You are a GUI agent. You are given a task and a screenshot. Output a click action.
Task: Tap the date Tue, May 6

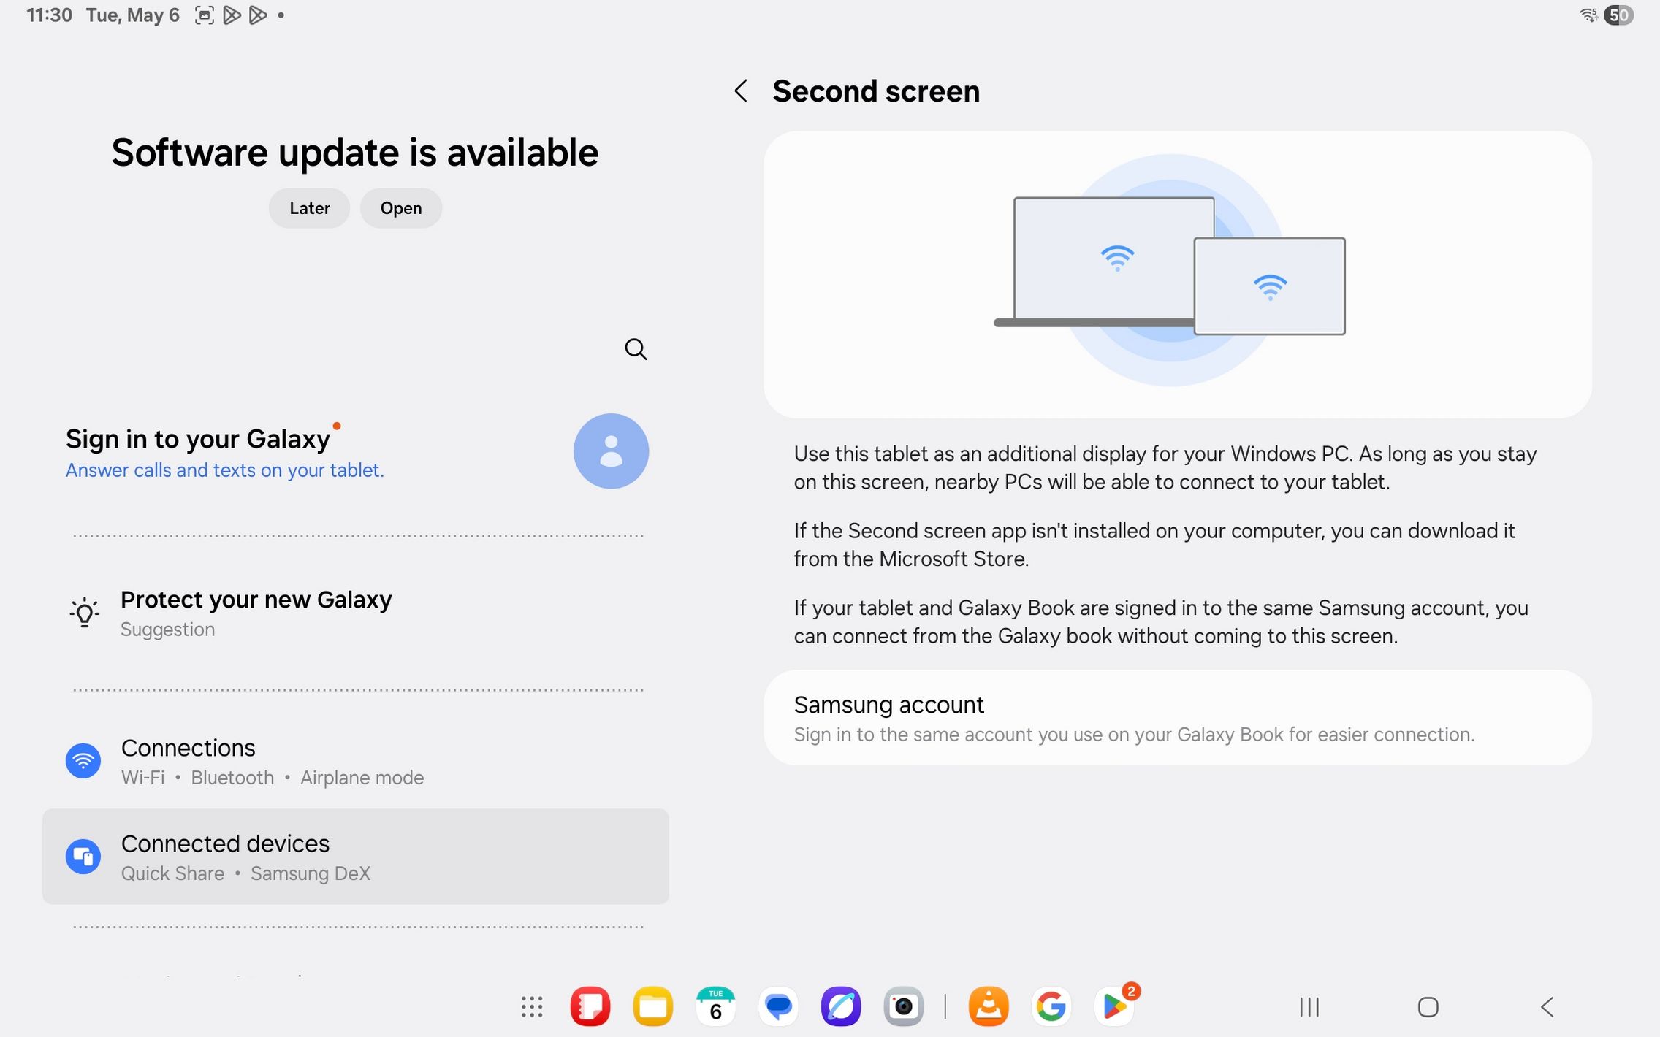(132, 15)
